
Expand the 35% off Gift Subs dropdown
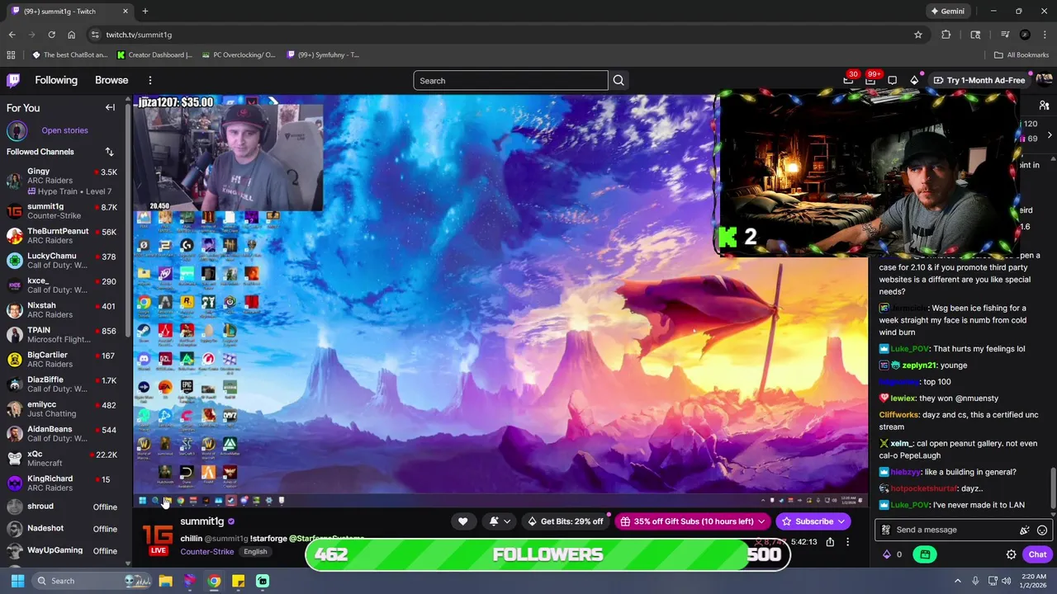click(761, 521)
